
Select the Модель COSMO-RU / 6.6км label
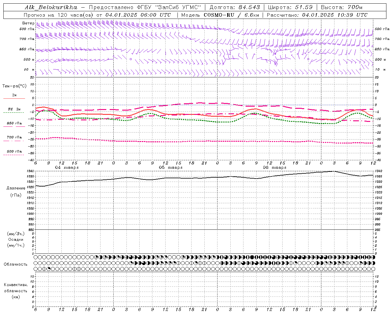[220, 15]
